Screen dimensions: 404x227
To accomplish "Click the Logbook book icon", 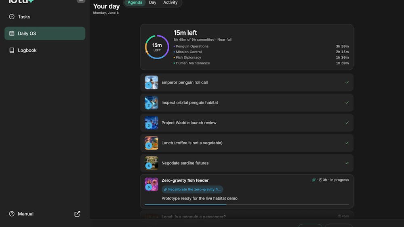I will [x=12, y=50].
